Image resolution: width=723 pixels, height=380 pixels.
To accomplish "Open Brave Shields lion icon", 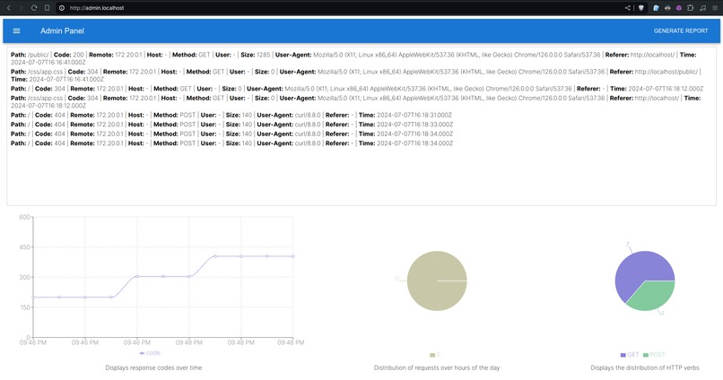I will pyautogui.click(x=641, y=8).
